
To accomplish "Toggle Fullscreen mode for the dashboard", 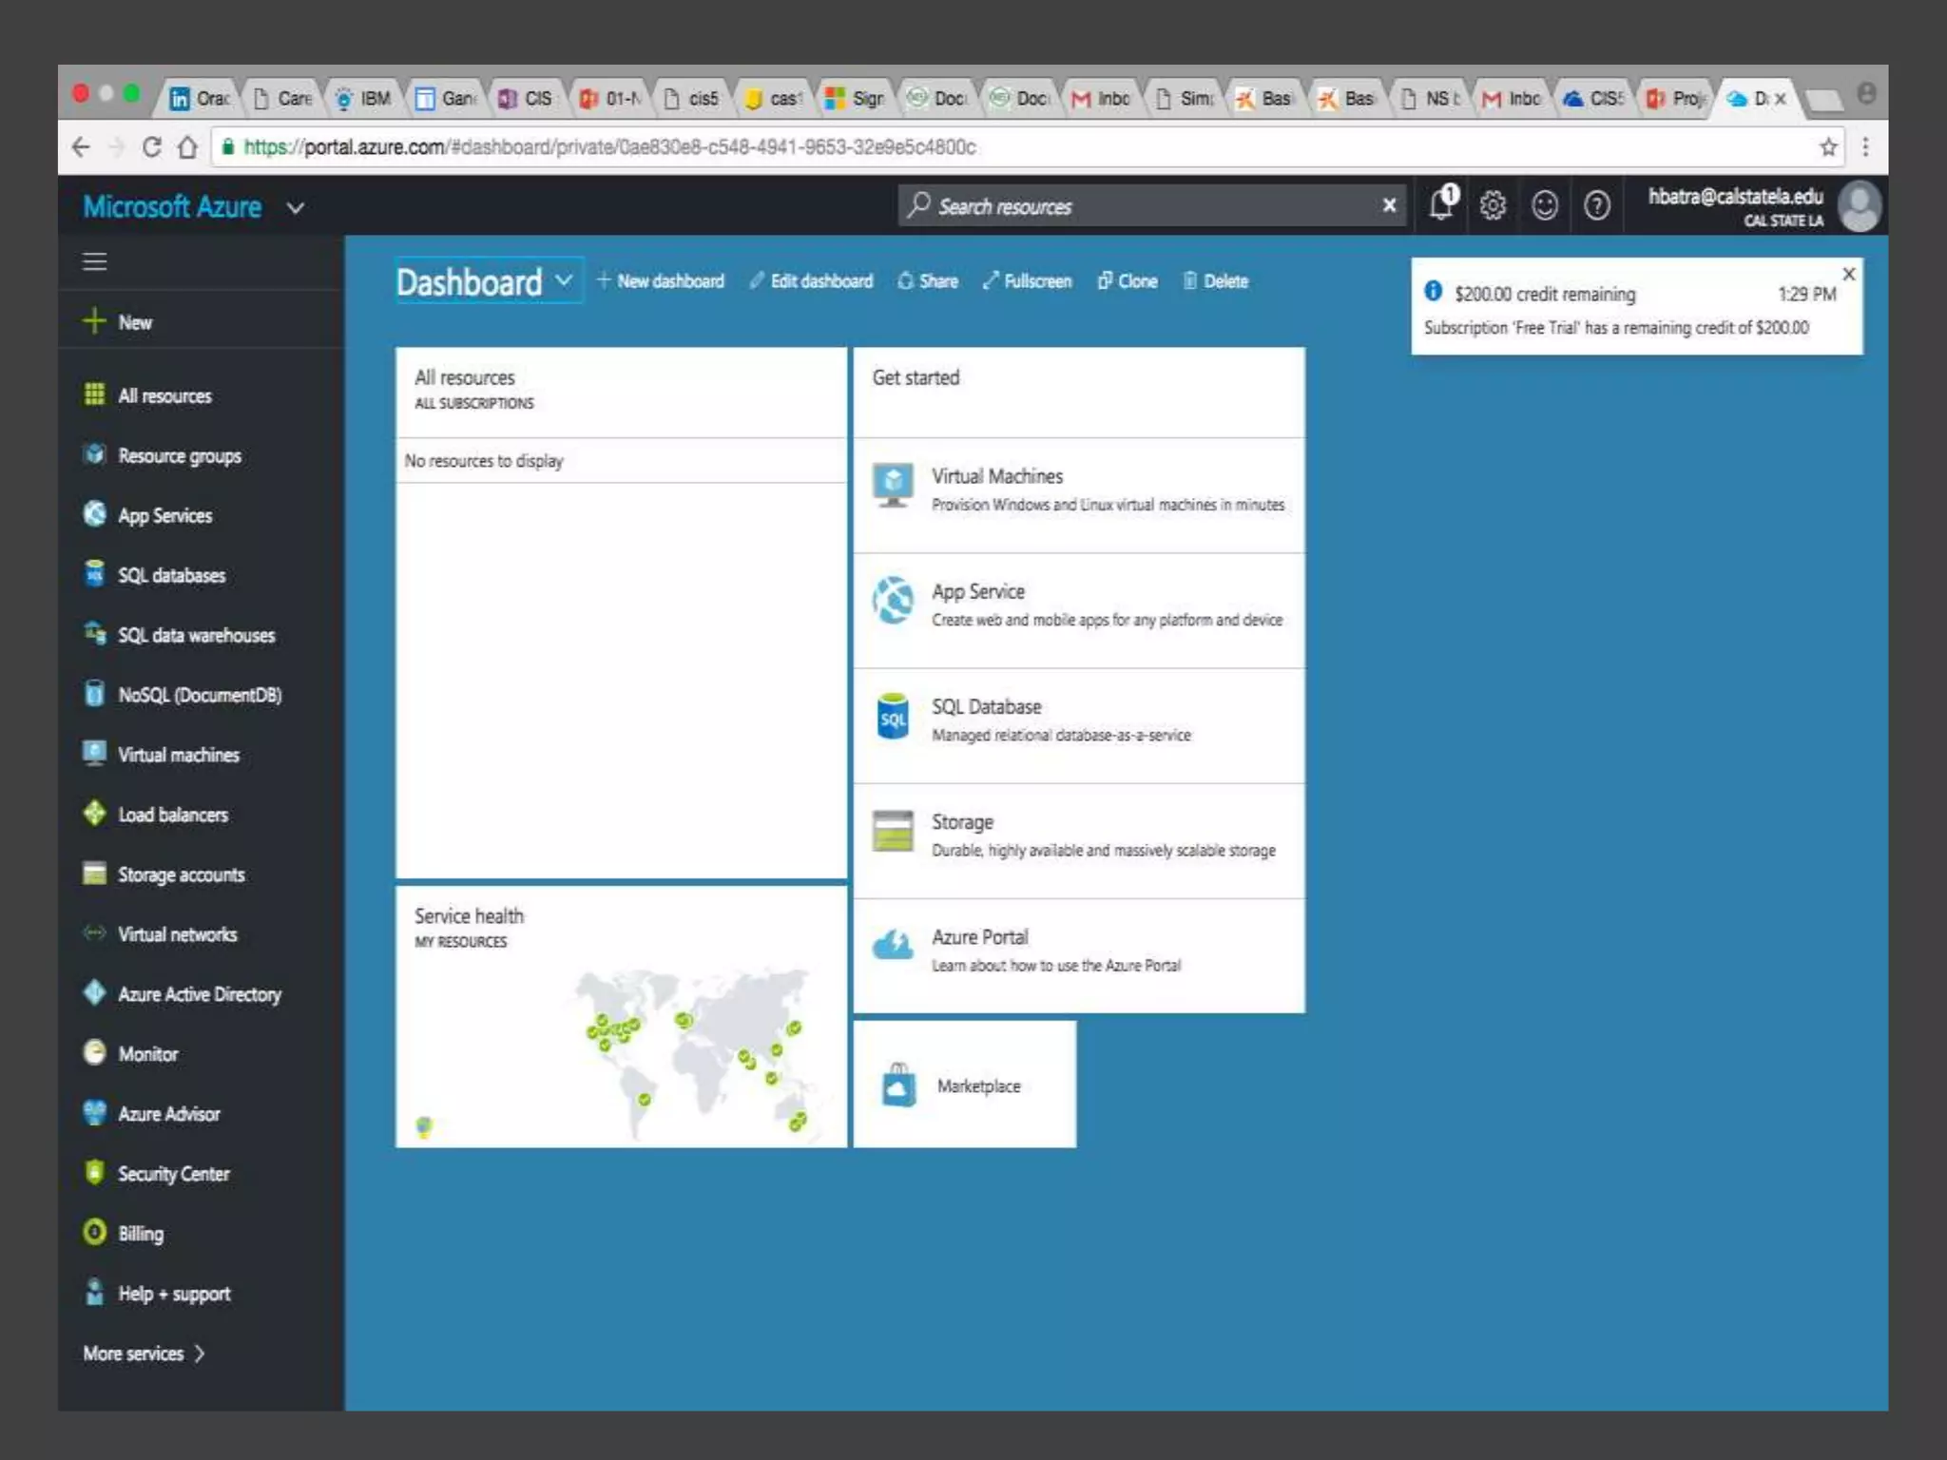I will pyautogui.click(x=1027, y=281).
